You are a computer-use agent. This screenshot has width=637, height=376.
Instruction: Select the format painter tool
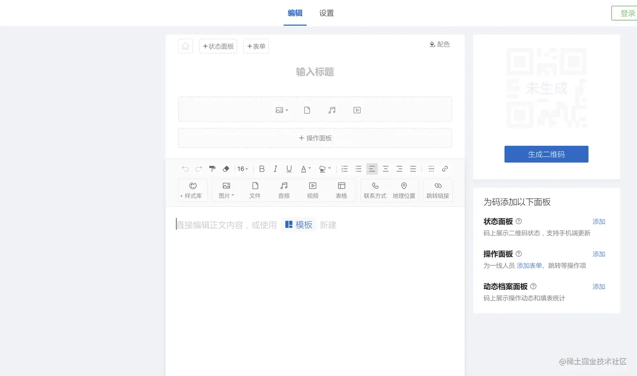(x=212, y=169)
